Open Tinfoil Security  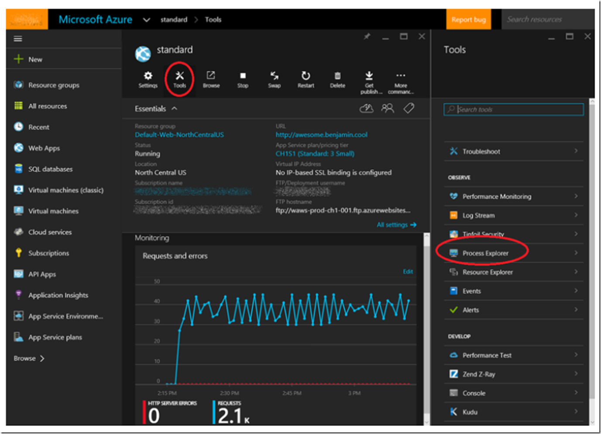[x=514, y=234]
